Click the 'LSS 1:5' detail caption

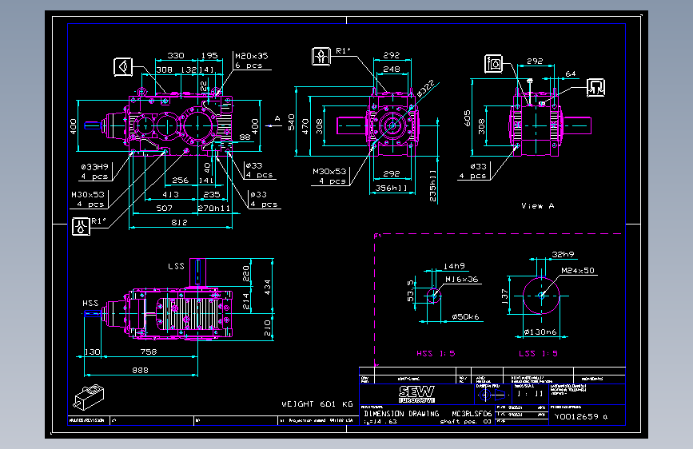[538, 354]
